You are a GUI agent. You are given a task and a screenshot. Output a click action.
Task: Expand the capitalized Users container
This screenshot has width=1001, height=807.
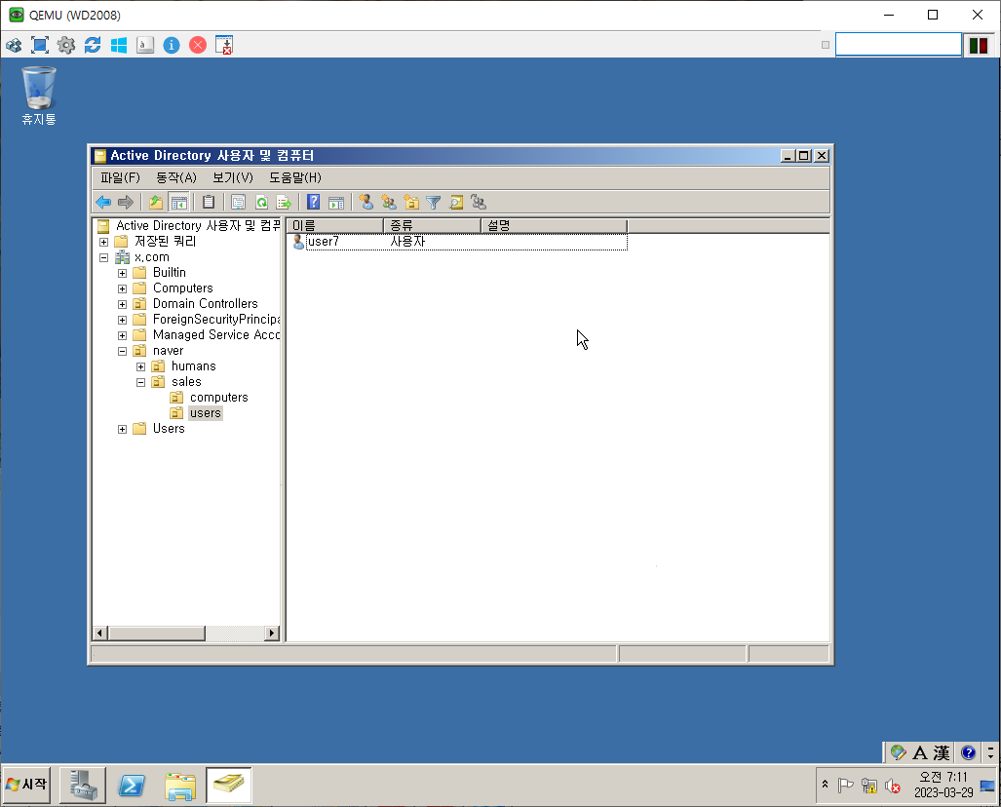(122, 429)
